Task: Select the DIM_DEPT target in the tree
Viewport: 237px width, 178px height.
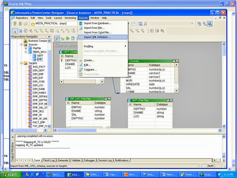Action: coord(38,70)
